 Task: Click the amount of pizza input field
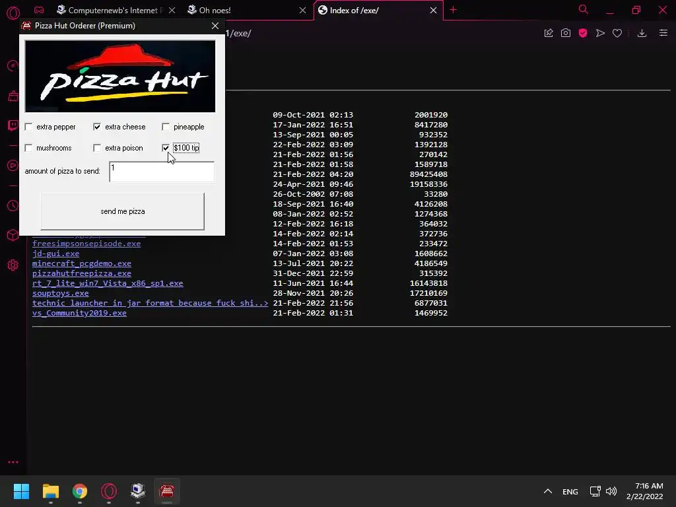tap(162, 172)
